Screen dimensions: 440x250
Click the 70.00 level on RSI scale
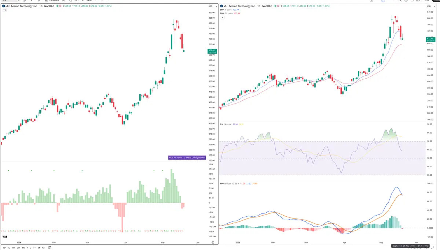point(430,141)
